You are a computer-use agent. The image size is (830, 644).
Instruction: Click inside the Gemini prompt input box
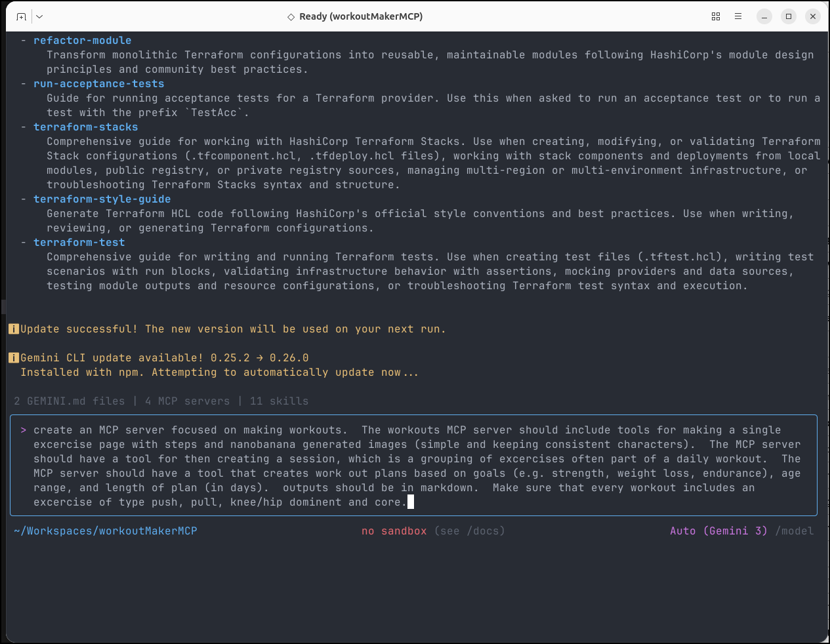[413, 466]
